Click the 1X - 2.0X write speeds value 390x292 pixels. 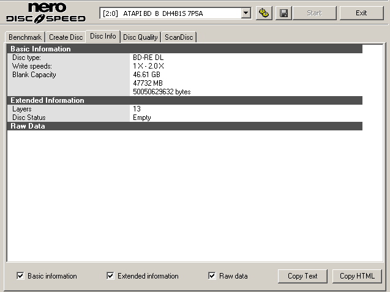(149, 66)
